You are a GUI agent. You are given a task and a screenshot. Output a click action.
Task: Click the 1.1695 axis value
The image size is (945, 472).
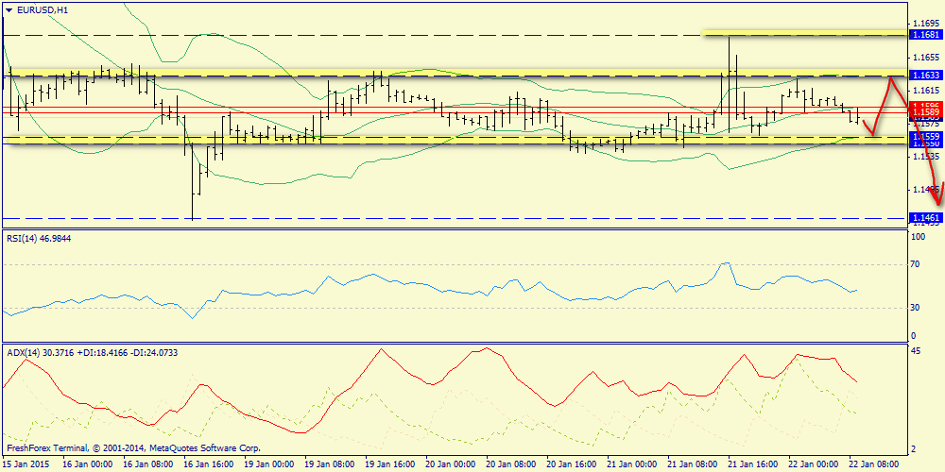[927, 23]
